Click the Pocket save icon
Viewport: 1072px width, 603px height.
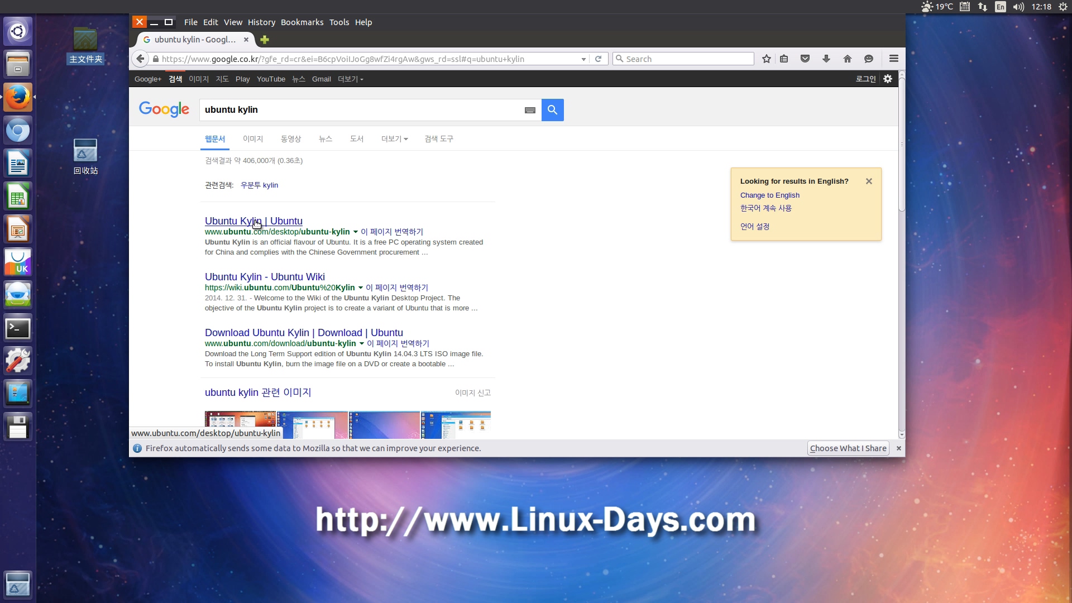[805, 59]
